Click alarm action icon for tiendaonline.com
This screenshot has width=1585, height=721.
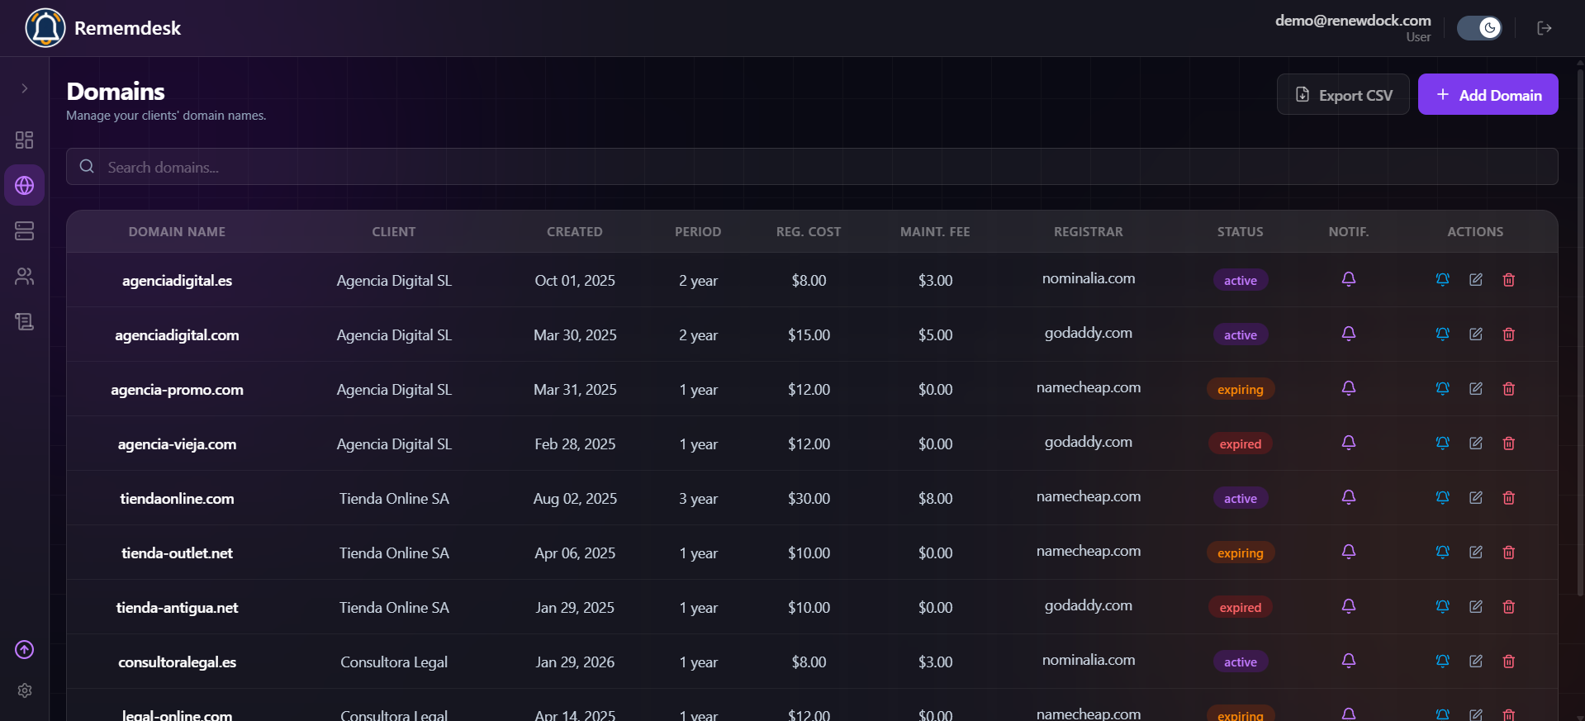tap(1443, 498)
